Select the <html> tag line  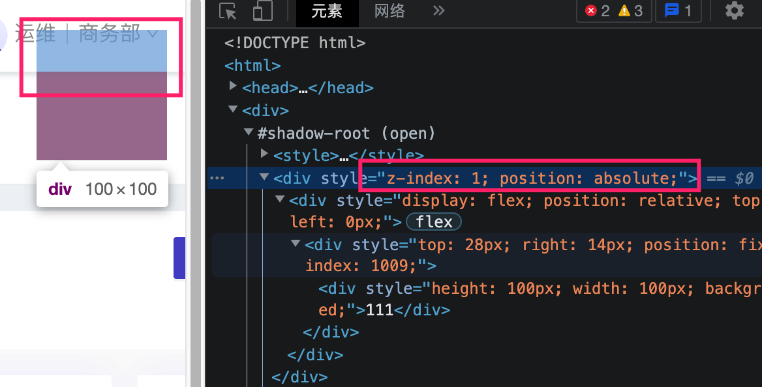pyautogui.click(x=252, y=66)
